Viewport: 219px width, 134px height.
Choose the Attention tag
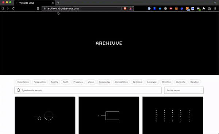(166, 82)
